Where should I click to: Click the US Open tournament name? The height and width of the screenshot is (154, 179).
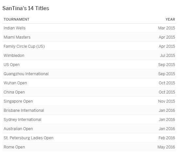click(11, 65)
